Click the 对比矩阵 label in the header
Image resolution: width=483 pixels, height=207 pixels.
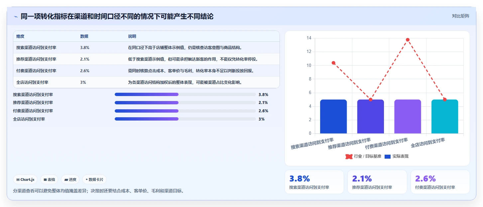click(x=460, y=16)
